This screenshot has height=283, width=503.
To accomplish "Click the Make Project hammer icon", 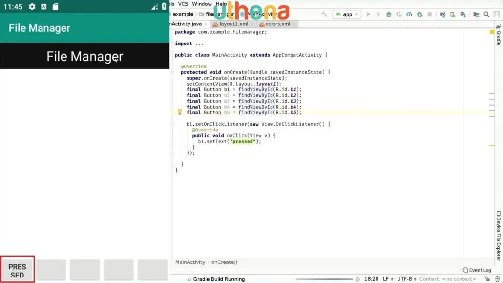I will (x=324, y=14).
